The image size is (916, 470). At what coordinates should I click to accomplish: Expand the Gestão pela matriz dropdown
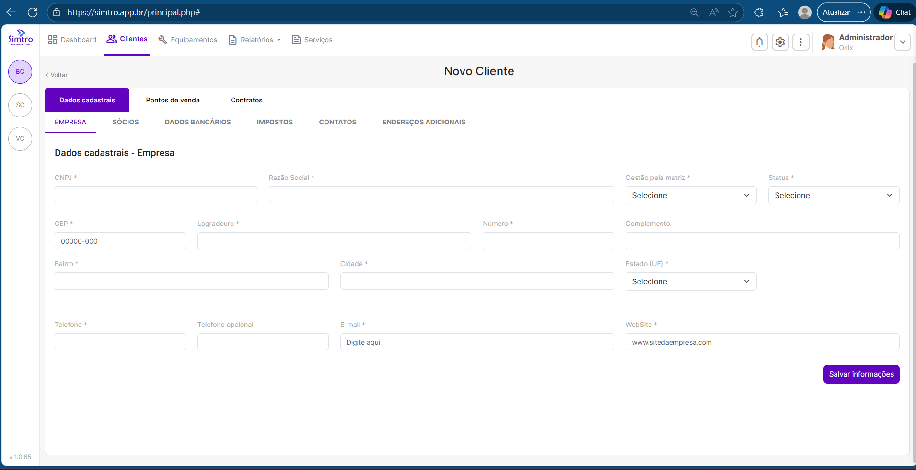690,195
